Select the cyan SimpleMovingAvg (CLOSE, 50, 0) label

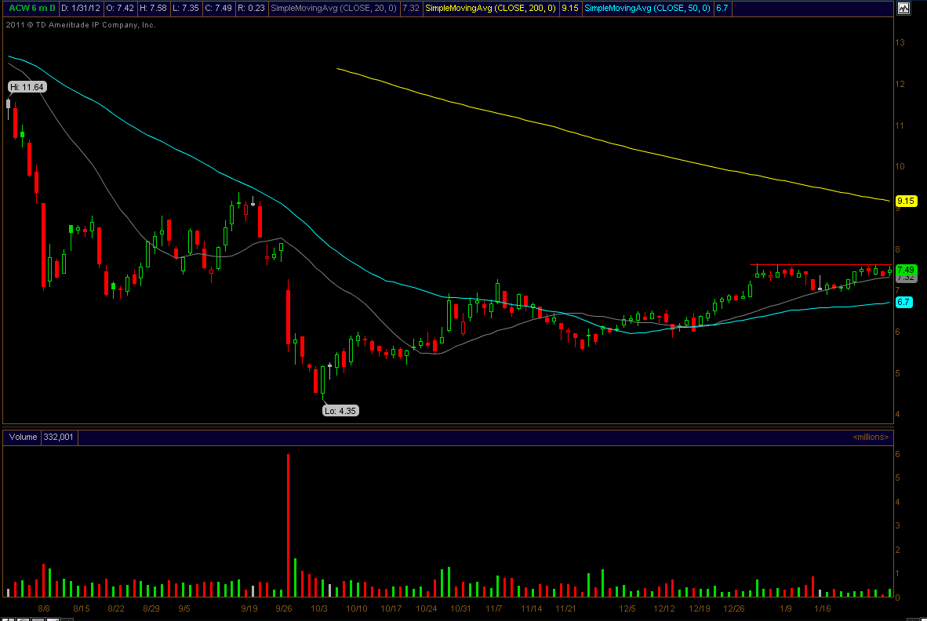click(x=646, y=9)
